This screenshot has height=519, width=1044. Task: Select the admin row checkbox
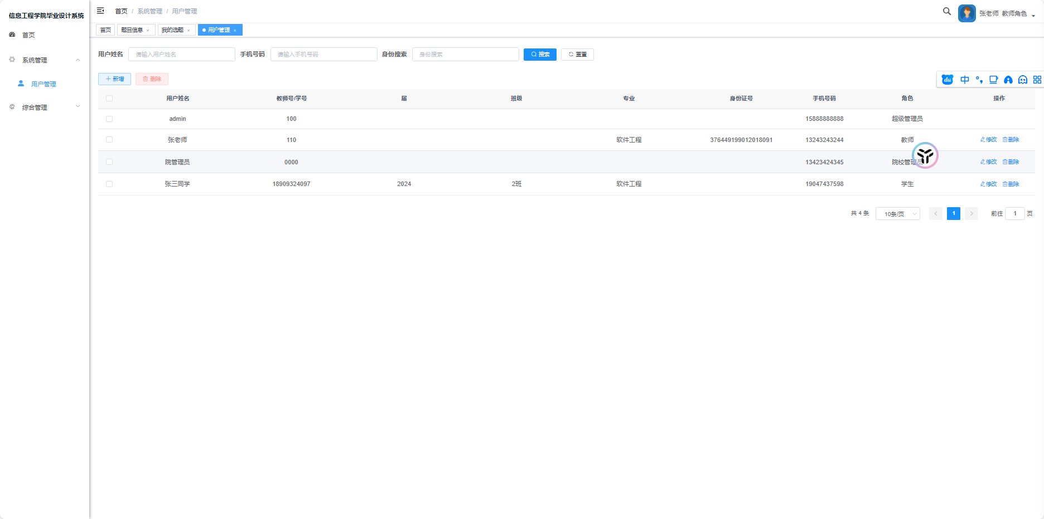click(109, 119)
